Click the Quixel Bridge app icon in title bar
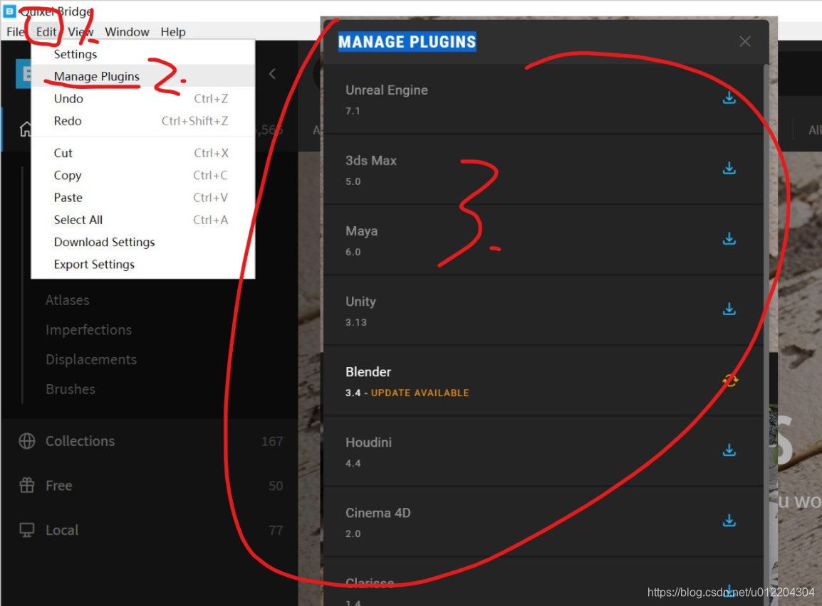This screenshot has height=606, width=822. coord(9,11)
